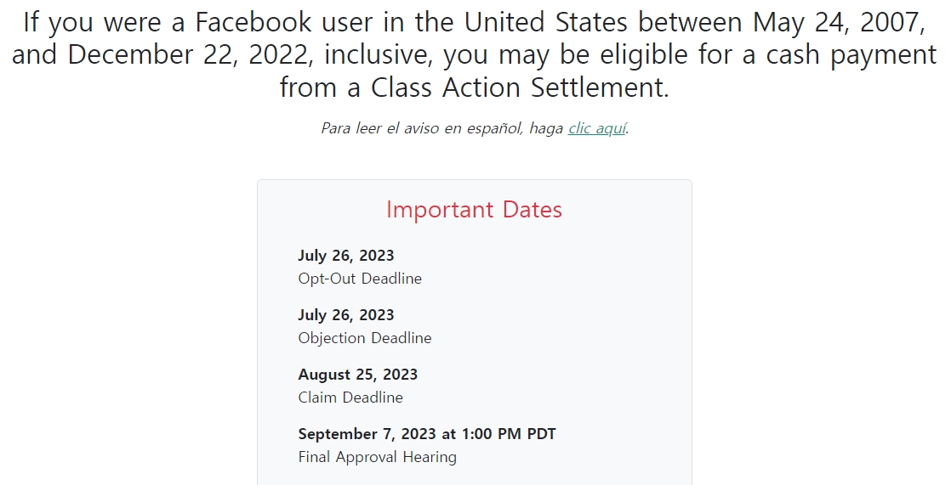Click the word 'Facebook' in the headline
This screenshot has height=485, width=951.
(x=253, y=23)
